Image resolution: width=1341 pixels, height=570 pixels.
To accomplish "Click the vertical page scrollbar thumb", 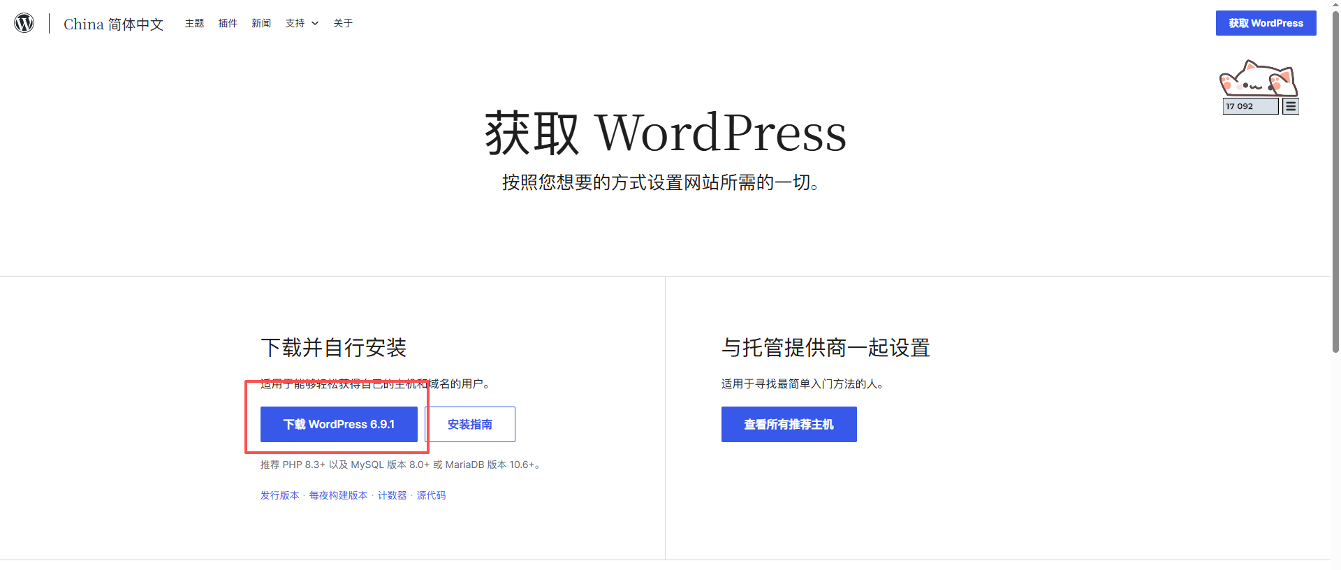I will pyautogui.click(x=1335, y=182).
